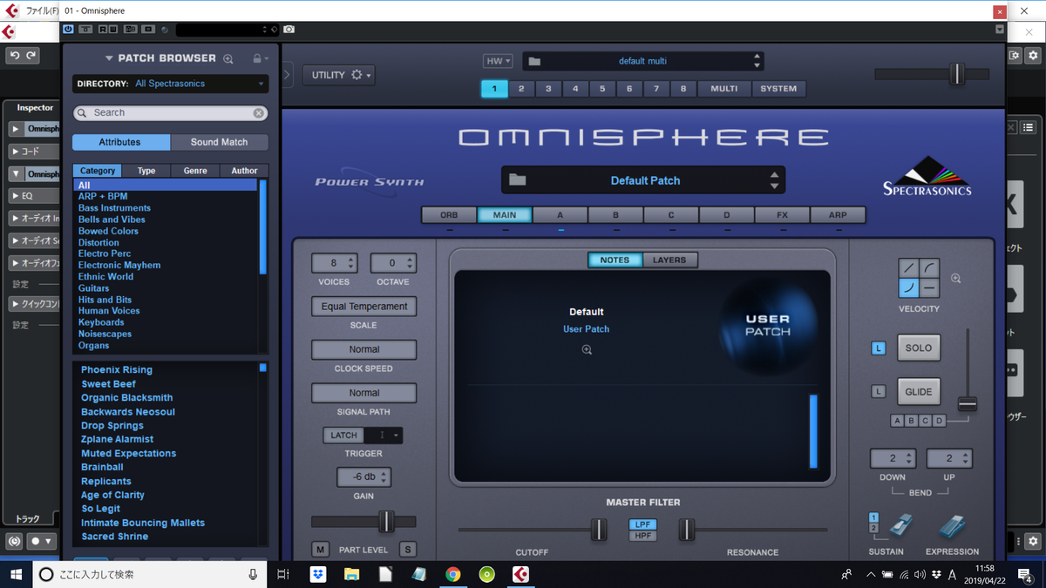The width and height of the screenshot is (1046, 588).
Task: Choose the Bass Instruments category
Action: click(x=114, y=208)
